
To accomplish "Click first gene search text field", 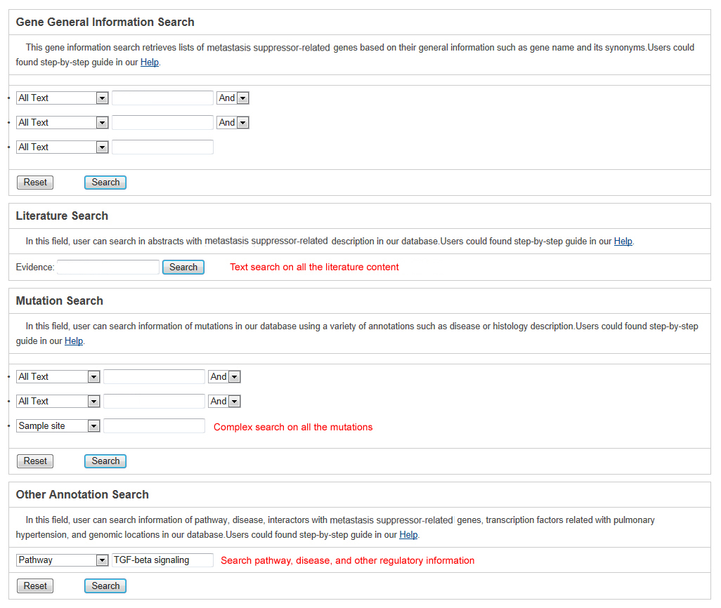I will (x=162, y=98).
